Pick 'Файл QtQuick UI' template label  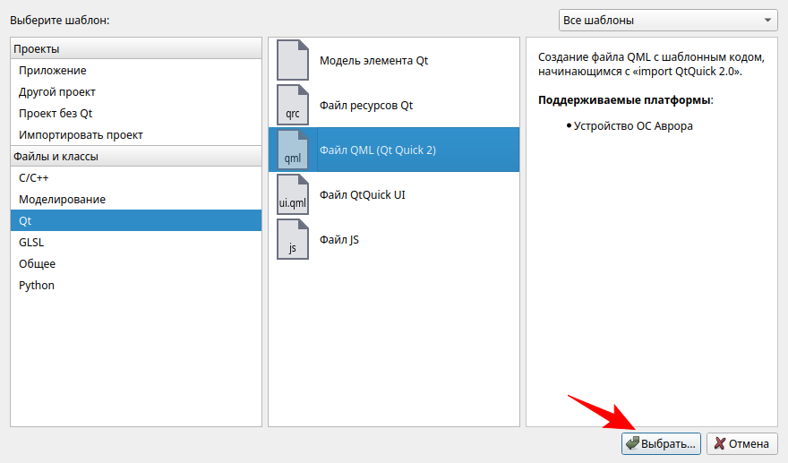(x=362, y=194)
